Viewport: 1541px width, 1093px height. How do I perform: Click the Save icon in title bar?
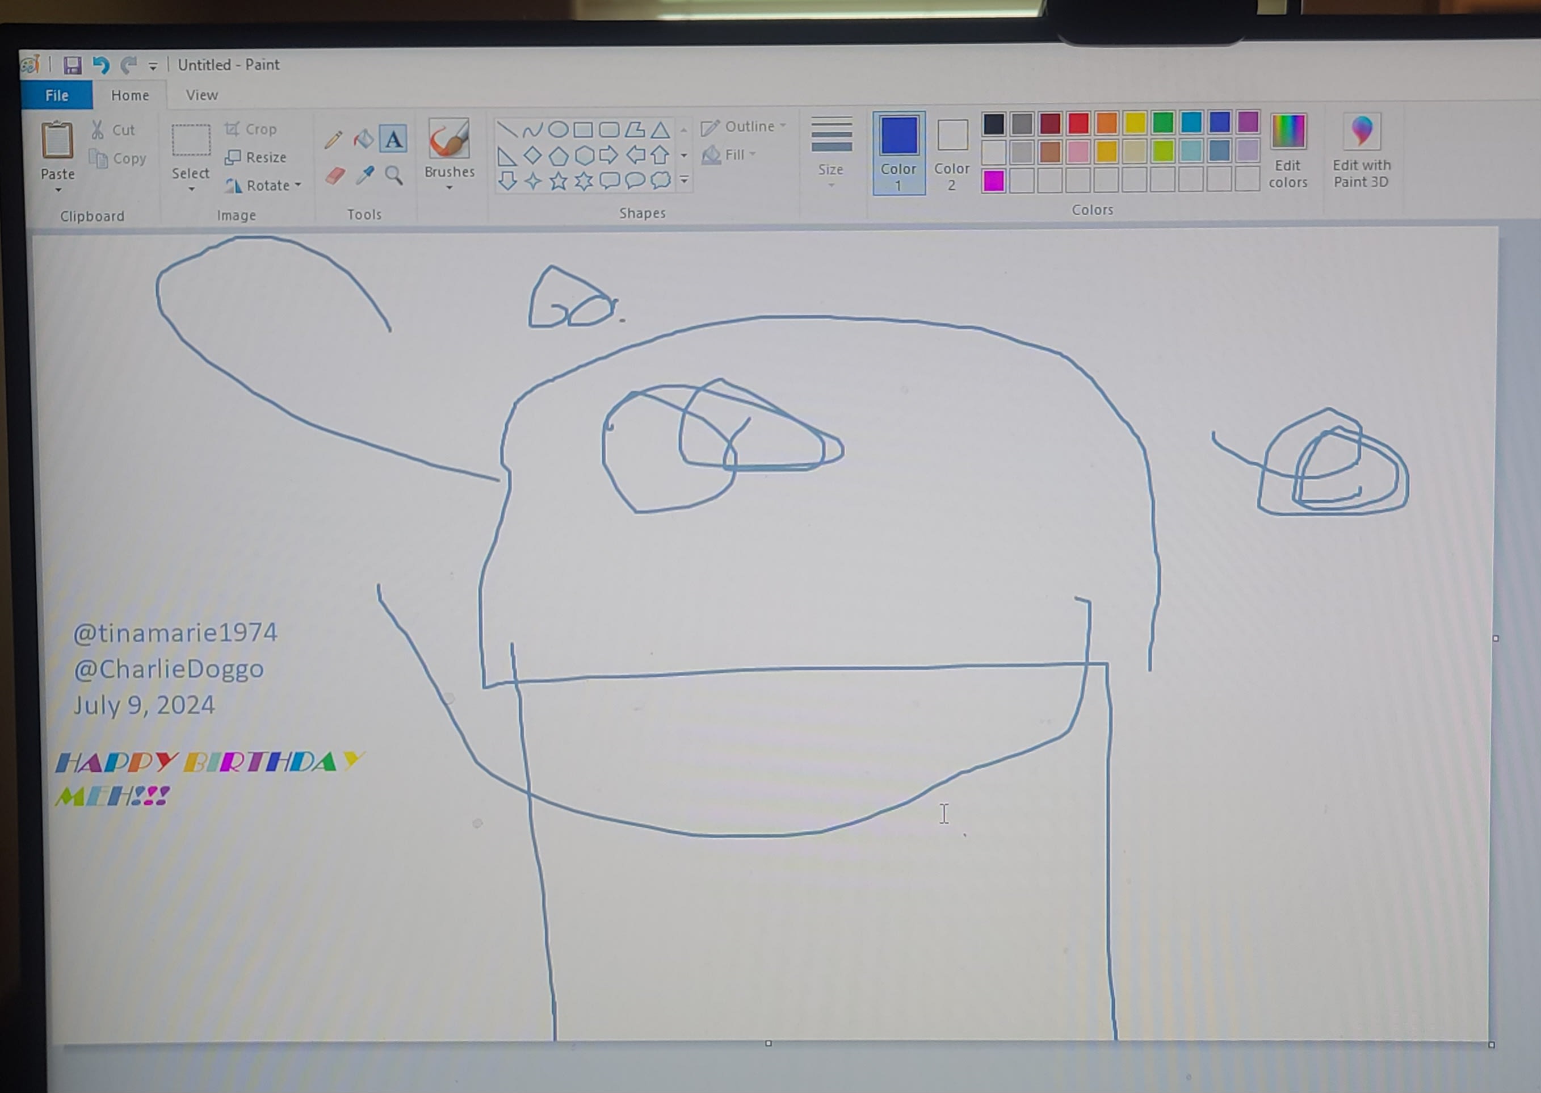click(x=72, y=65)
